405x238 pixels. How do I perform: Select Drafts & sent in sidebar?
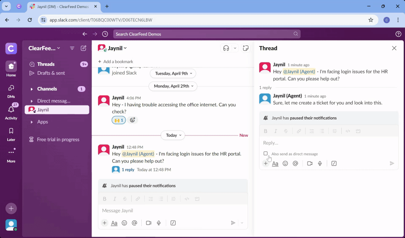point(51,73)
